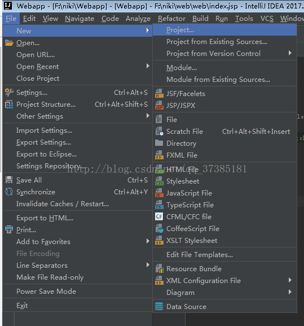Viewport: 304px width, 326px height.
Task: Click the Directory folder icon
Action: pyautogui.click(x=159, y=143)
